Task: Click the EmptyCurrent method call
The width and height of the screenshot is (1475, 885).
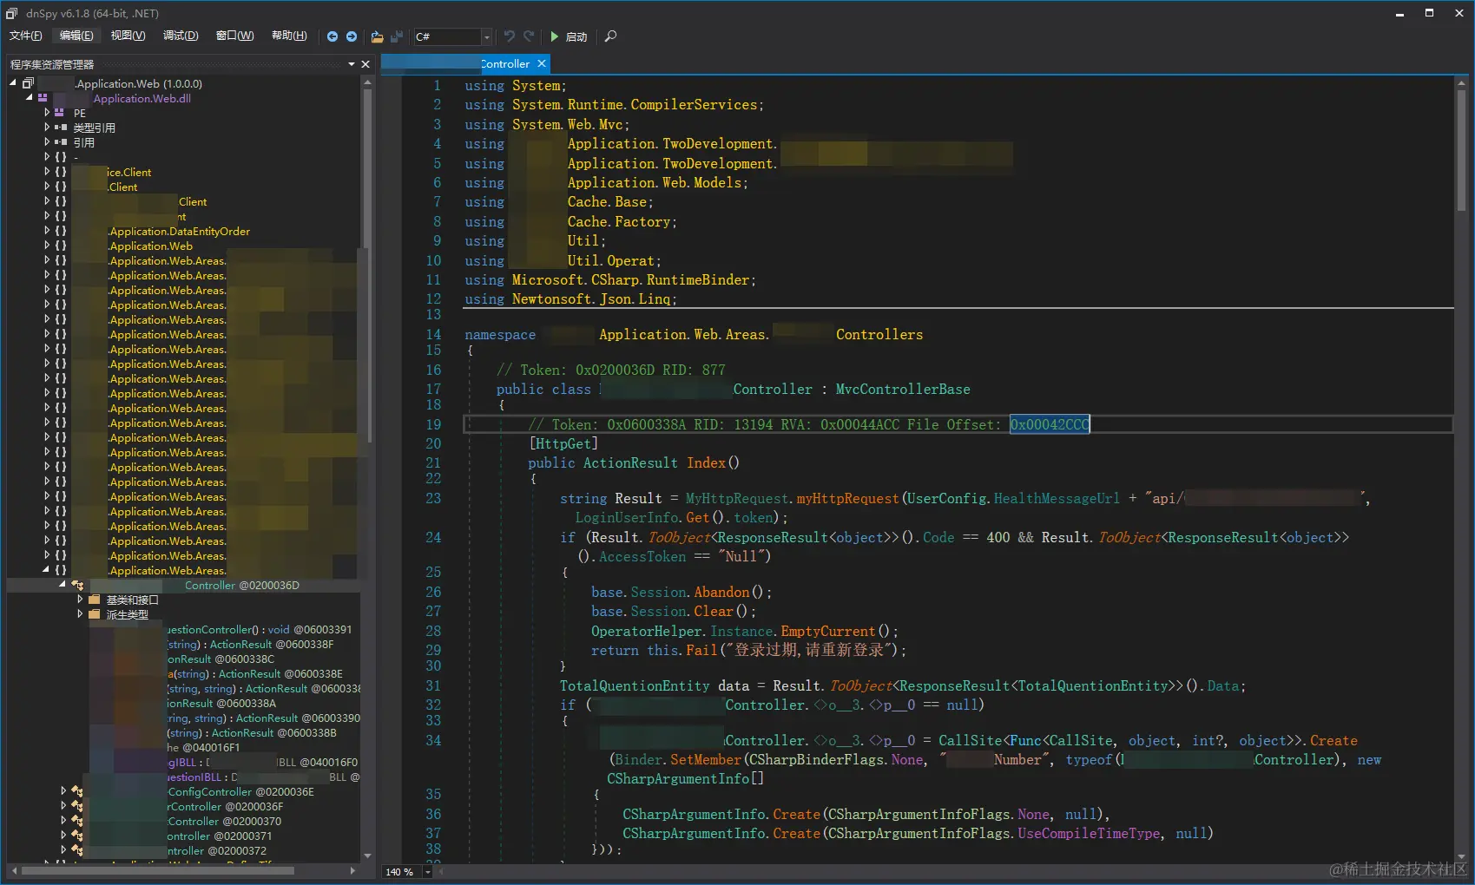Action: (827, 632)
